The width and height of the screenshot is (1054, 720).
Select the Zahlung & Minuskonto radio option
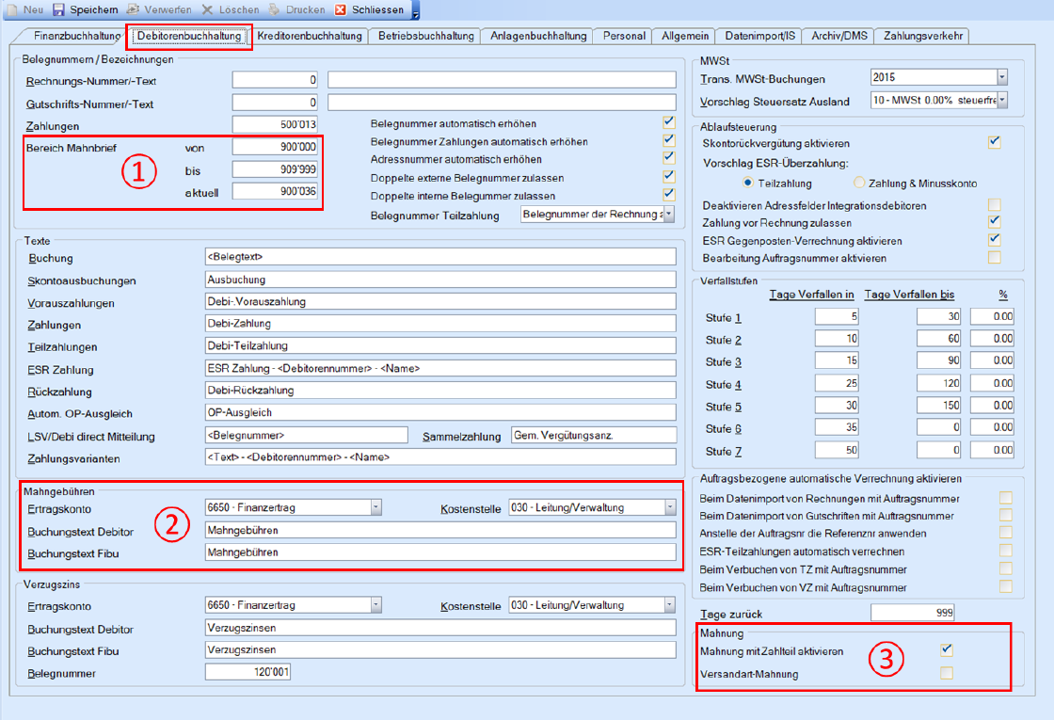click(x=859, y=183)
